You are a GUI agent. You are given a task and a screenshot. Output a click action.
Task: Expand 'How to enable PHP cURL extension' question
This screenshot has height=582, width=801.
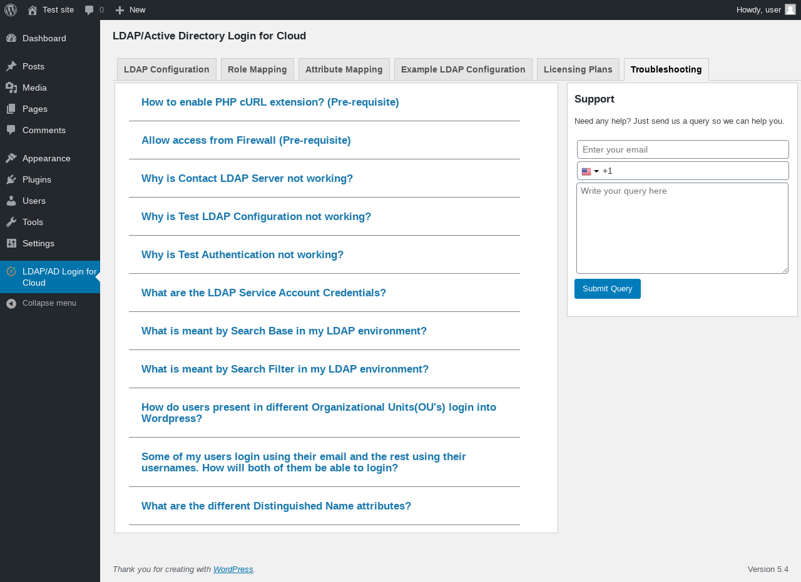pyautogui.click(x=270, y=102)
